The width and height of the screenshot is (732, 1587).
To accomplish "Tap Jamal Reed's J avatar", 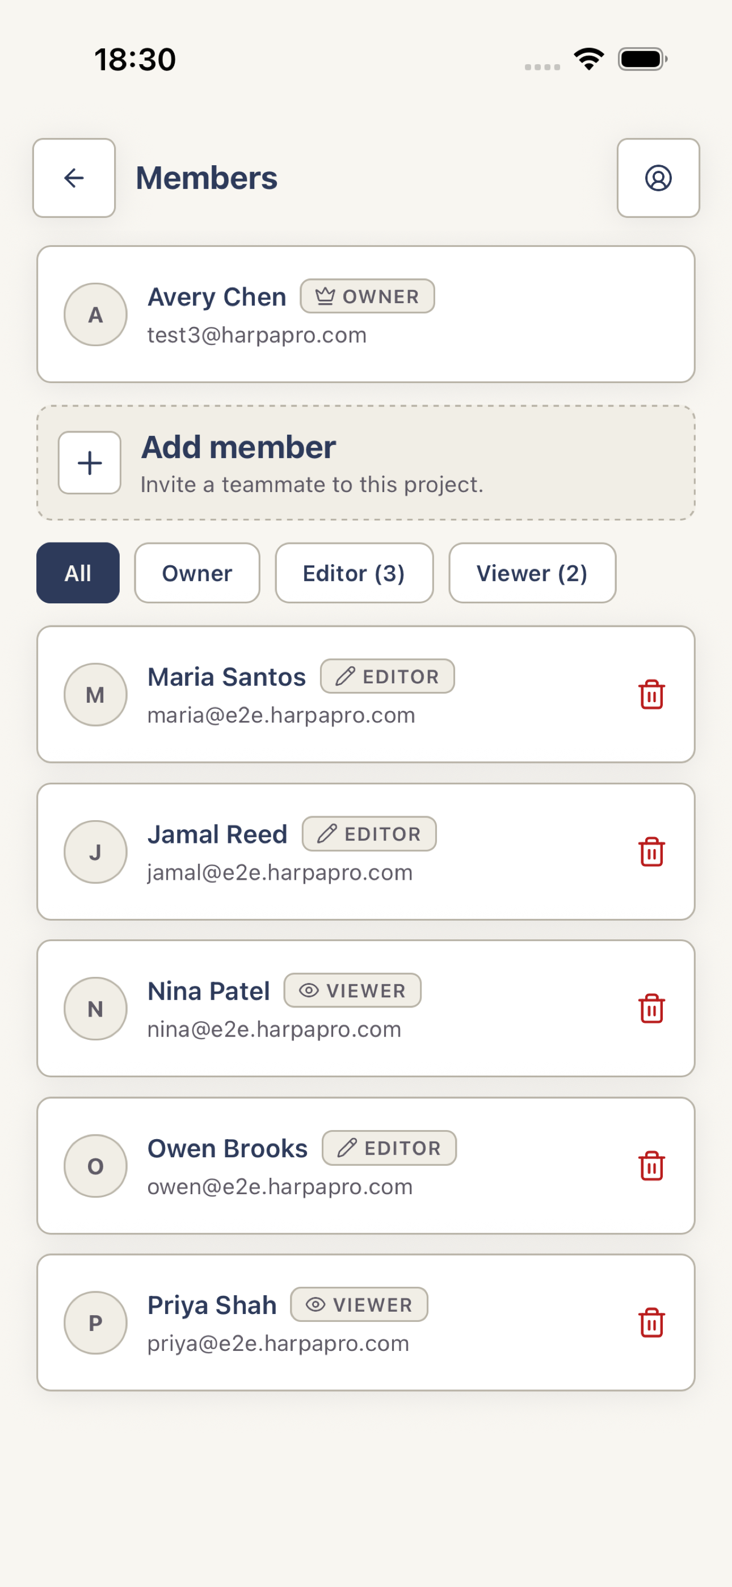I will pos(95,852).
